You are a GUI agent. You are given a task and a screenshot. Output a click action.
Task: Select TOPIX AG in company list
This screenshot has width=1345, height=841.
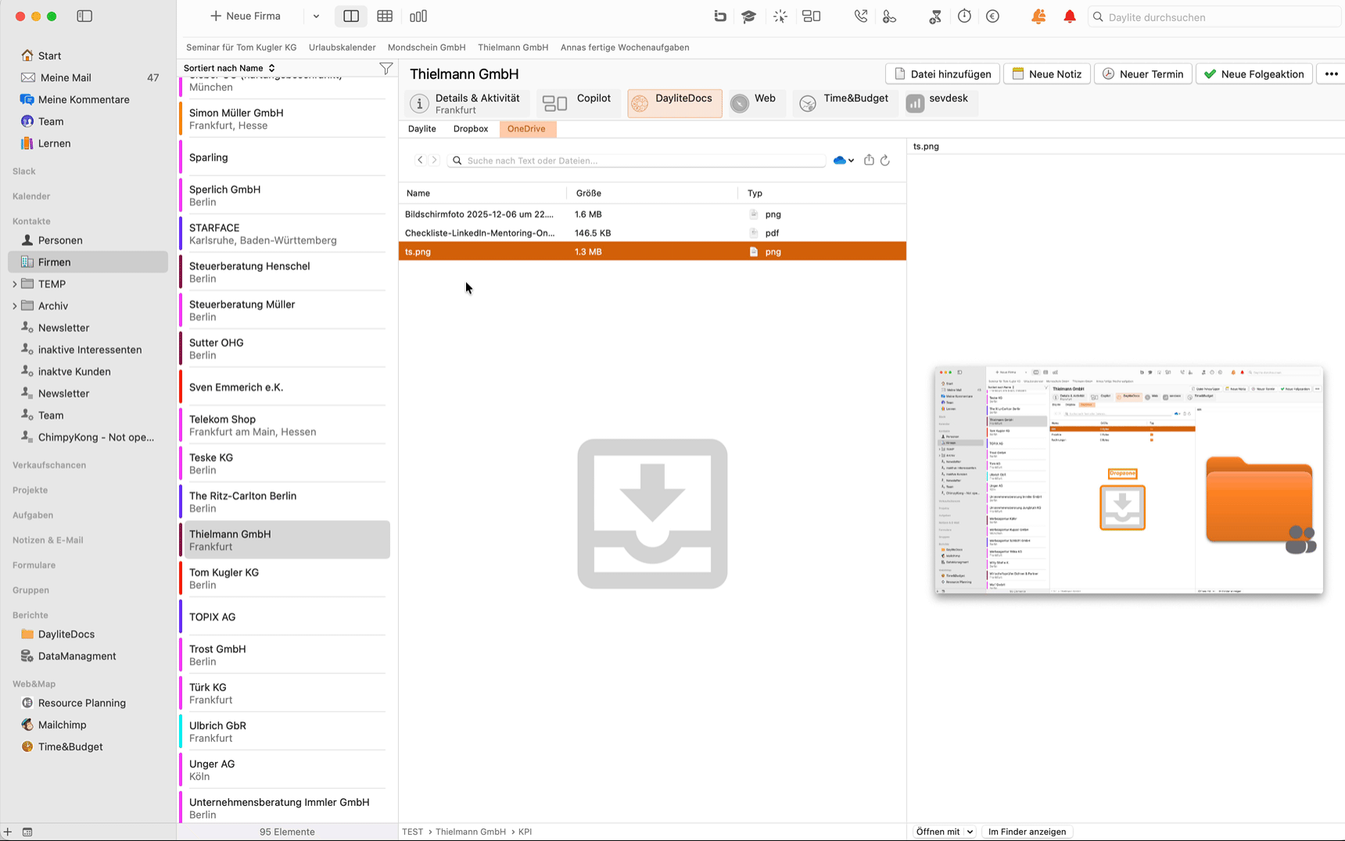[x=286, y=617]
